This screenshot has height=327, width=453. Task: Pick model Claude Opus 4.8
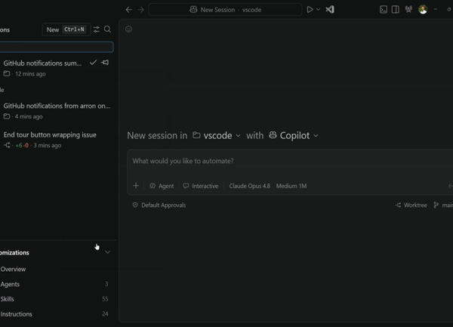[250, 186]
